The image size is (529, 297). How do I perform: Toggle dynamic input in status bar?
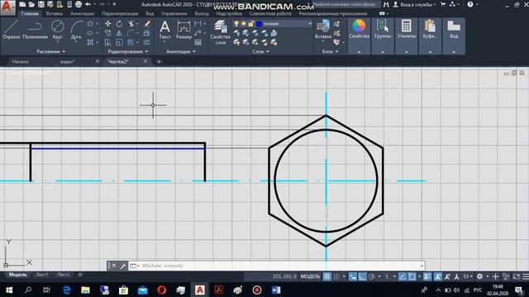click(353, 276)
